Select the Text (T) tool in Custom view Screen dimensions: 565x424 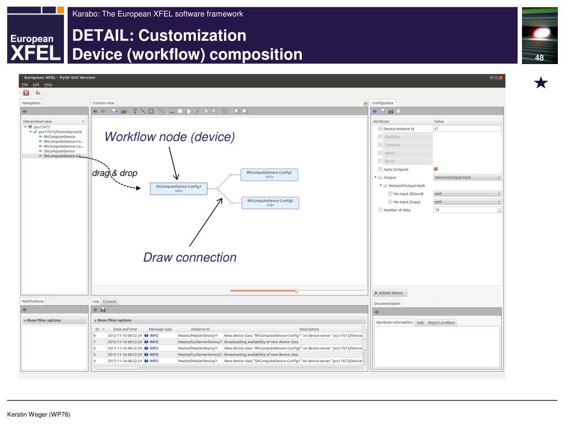pyautogui.click(x=135, y=112)
